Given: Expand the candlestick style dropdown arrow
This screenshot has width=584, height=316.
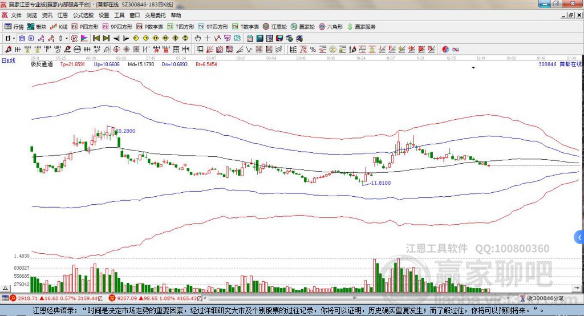Looking at the screenshot, I should coord(67,38).
